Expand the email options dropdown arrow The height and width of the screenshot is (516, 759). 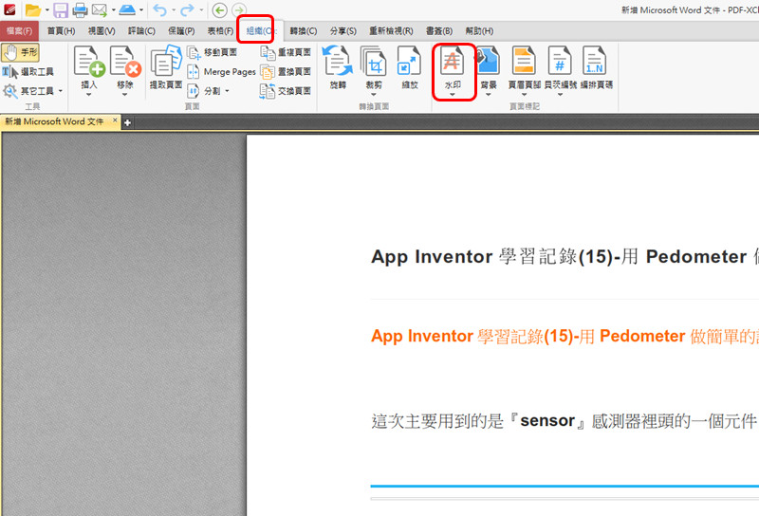tap(113, 10)
